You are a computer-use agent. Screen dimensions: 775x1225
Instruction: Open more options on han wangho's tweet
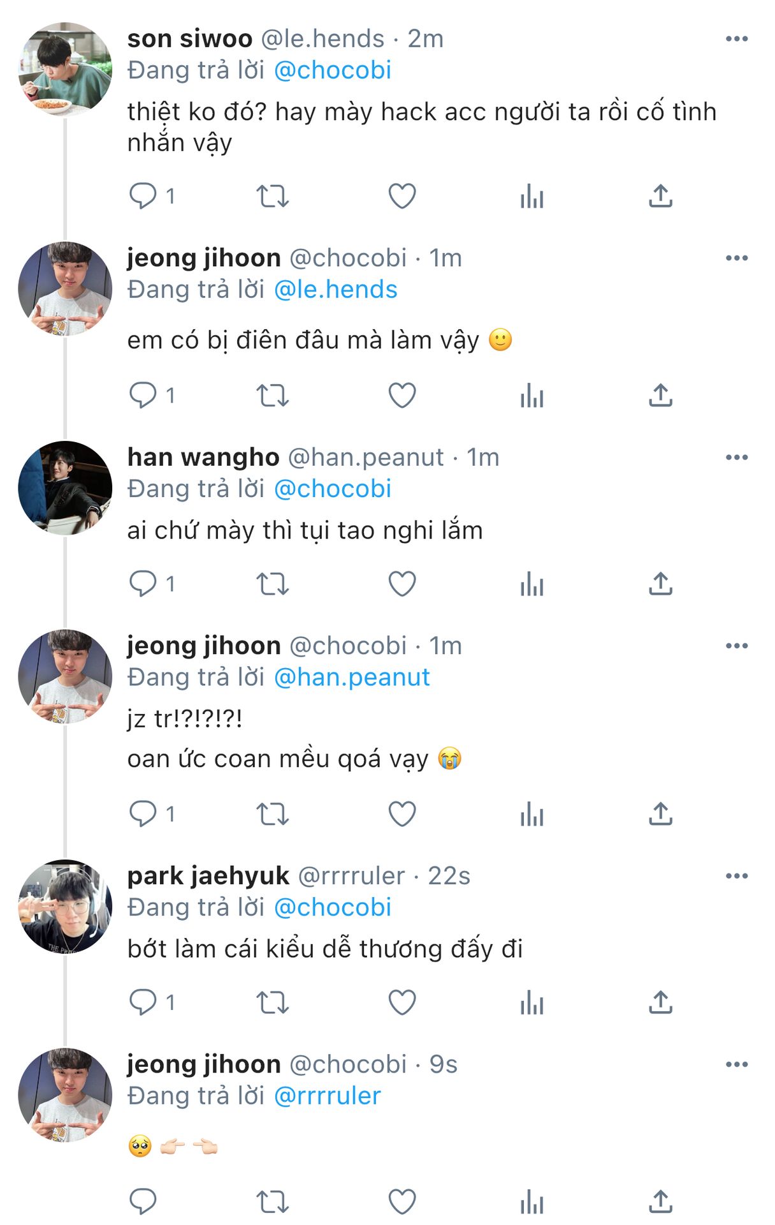[x=736, y=457]
